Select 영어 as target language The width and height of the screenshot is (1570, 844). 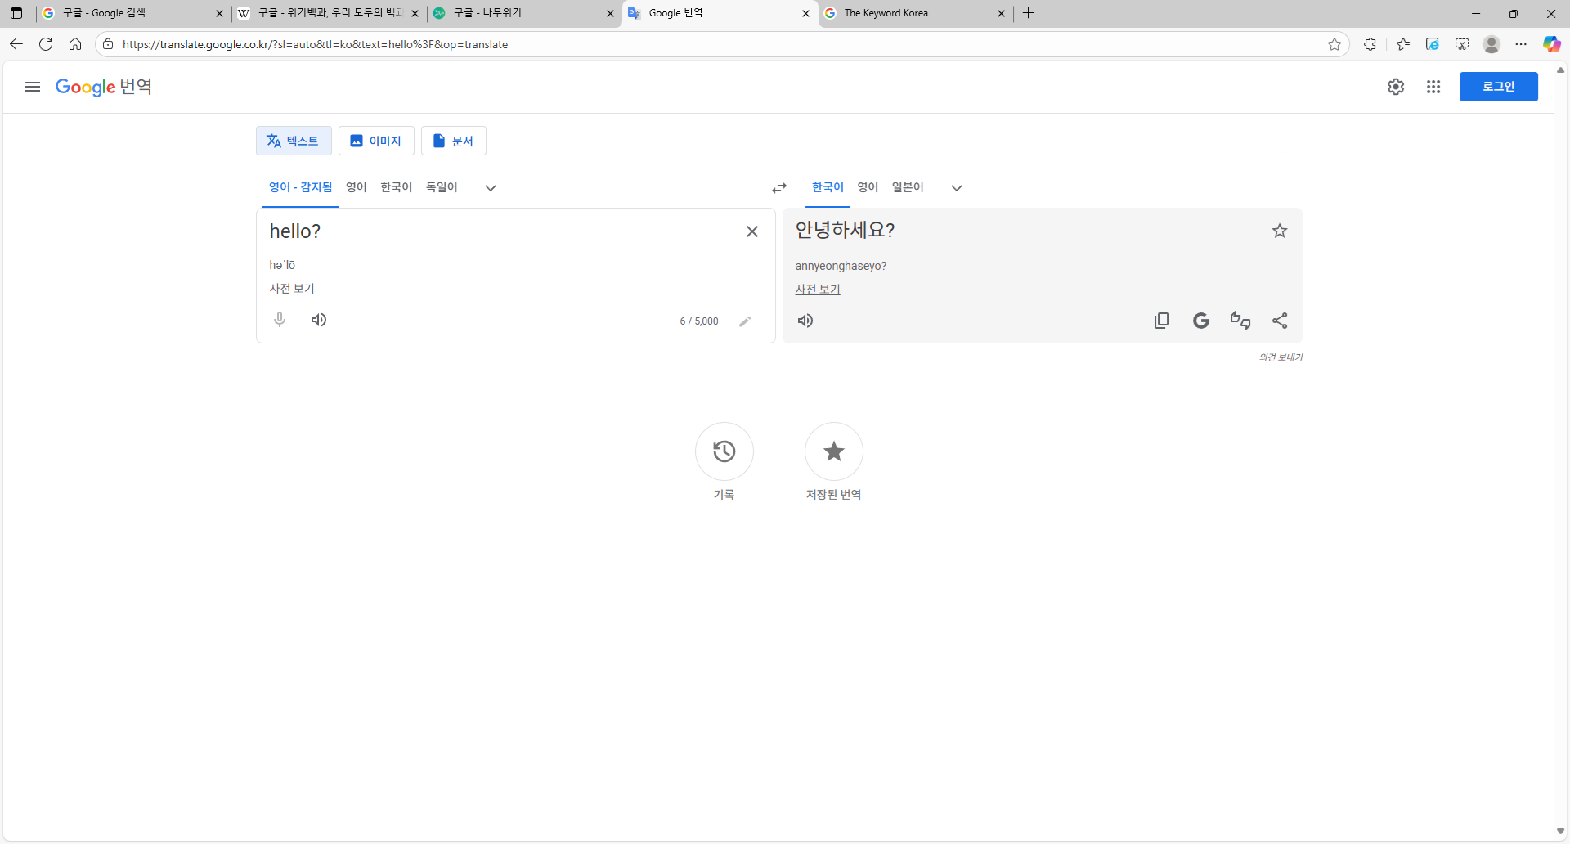(x=868, y=187)
